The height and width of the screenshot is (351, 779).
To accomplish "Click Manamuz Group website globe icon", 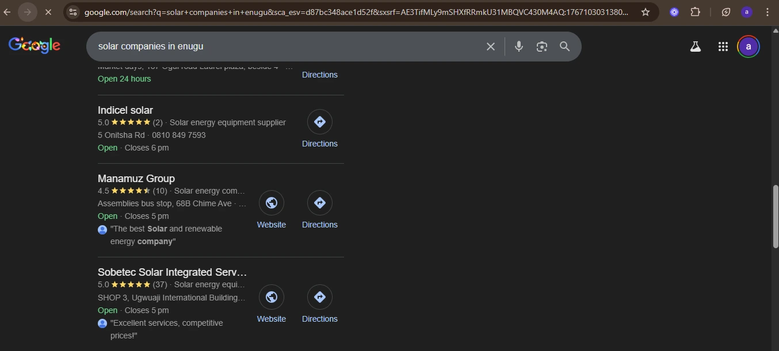I will (x=272, y=203).
